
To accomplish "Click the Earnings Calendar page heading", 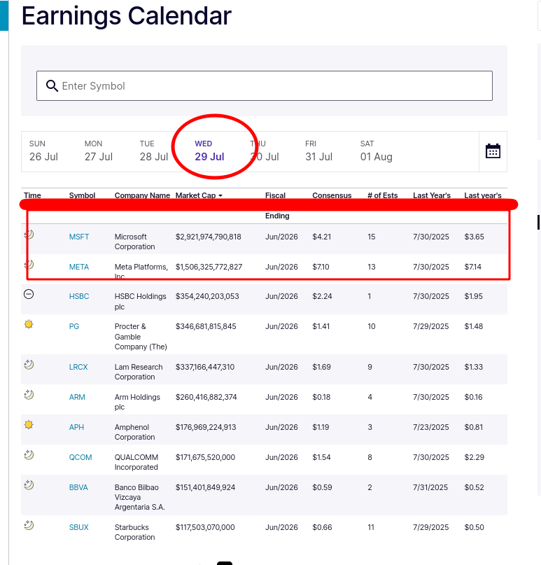I will [x=127, y=16].
